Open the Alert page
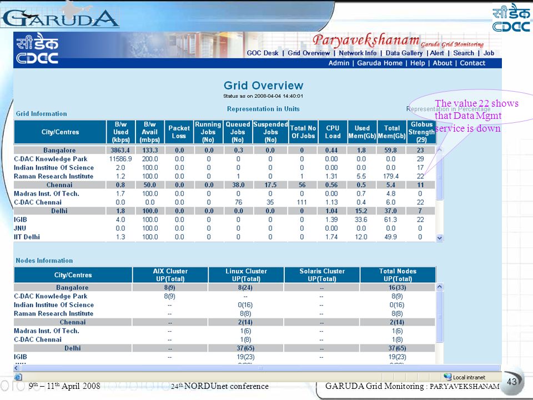533x400 pixels. tap(437, 53)
